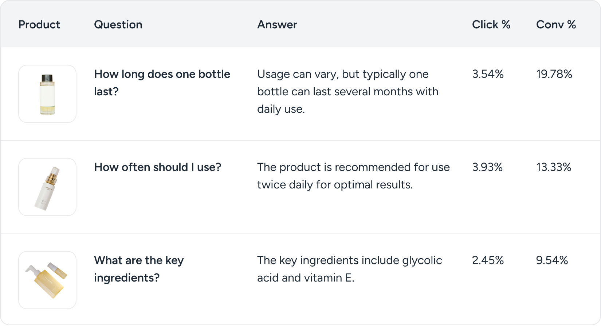Screen dimensions: 601x331
Task: Select the question 'How often should I use?'
Action: tap(158, 167)
